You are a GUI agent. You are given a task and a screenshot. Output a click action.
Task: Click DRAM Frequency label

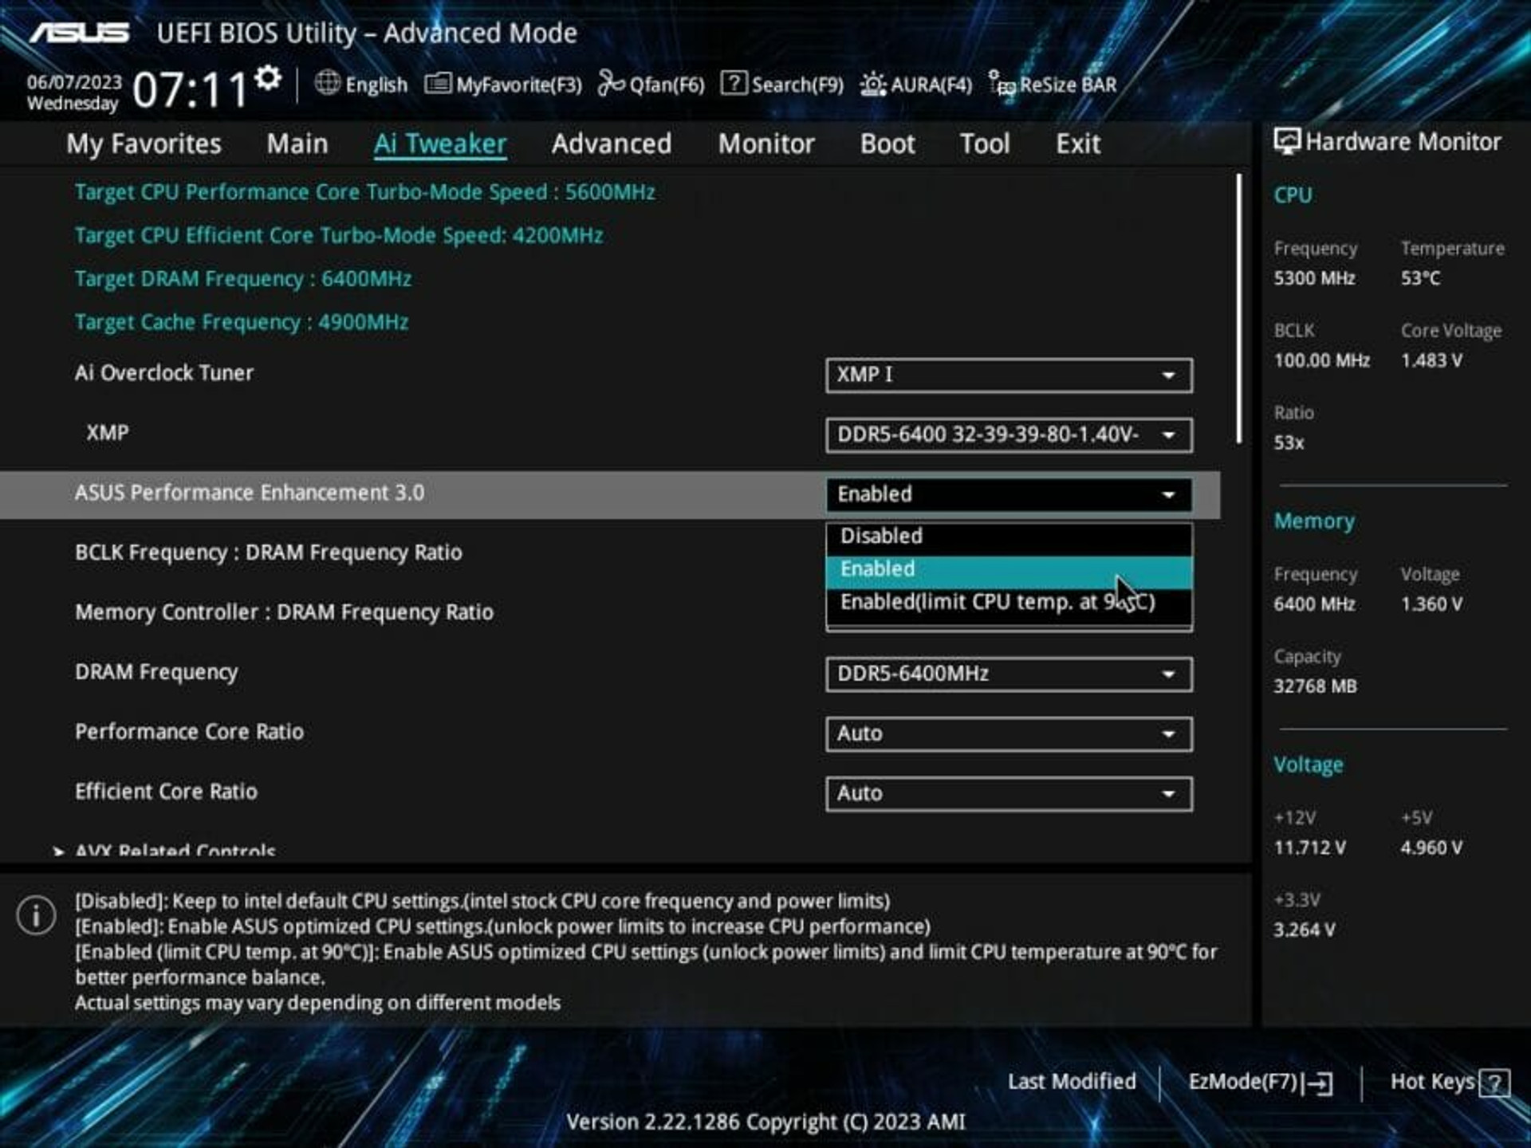[x=156, y=672]
